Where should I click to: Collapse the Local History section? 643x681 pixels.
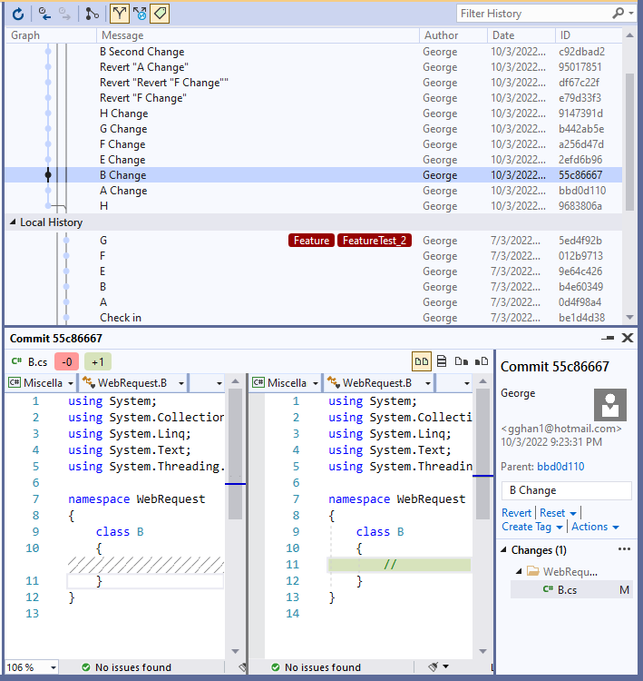point(13,222)
